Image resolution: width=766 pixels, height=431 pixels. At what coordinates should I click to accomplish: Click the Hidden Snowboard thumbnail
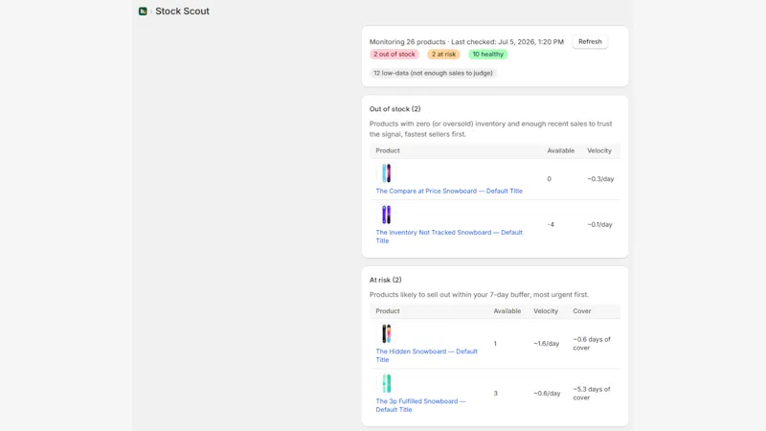(386, 333)
